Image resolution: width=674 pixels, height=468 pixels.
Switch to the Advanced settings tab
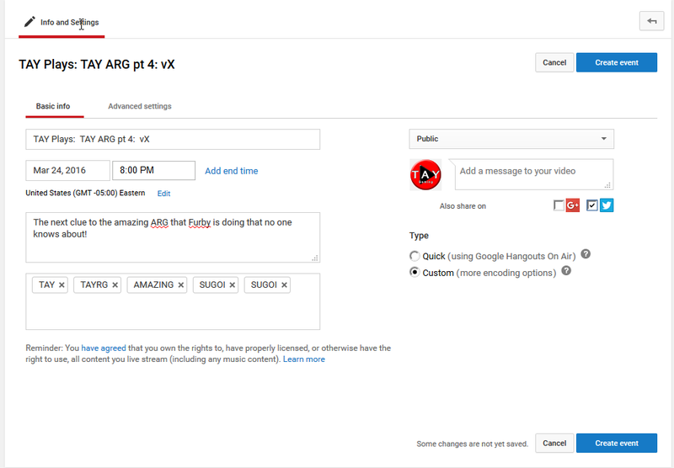click(140, 106)
